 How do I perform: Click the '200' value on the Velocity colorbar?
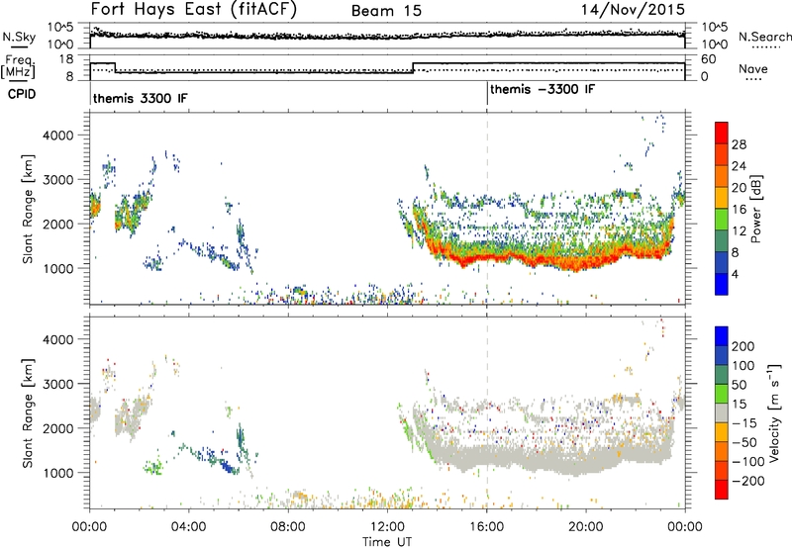tap(743, 346)
